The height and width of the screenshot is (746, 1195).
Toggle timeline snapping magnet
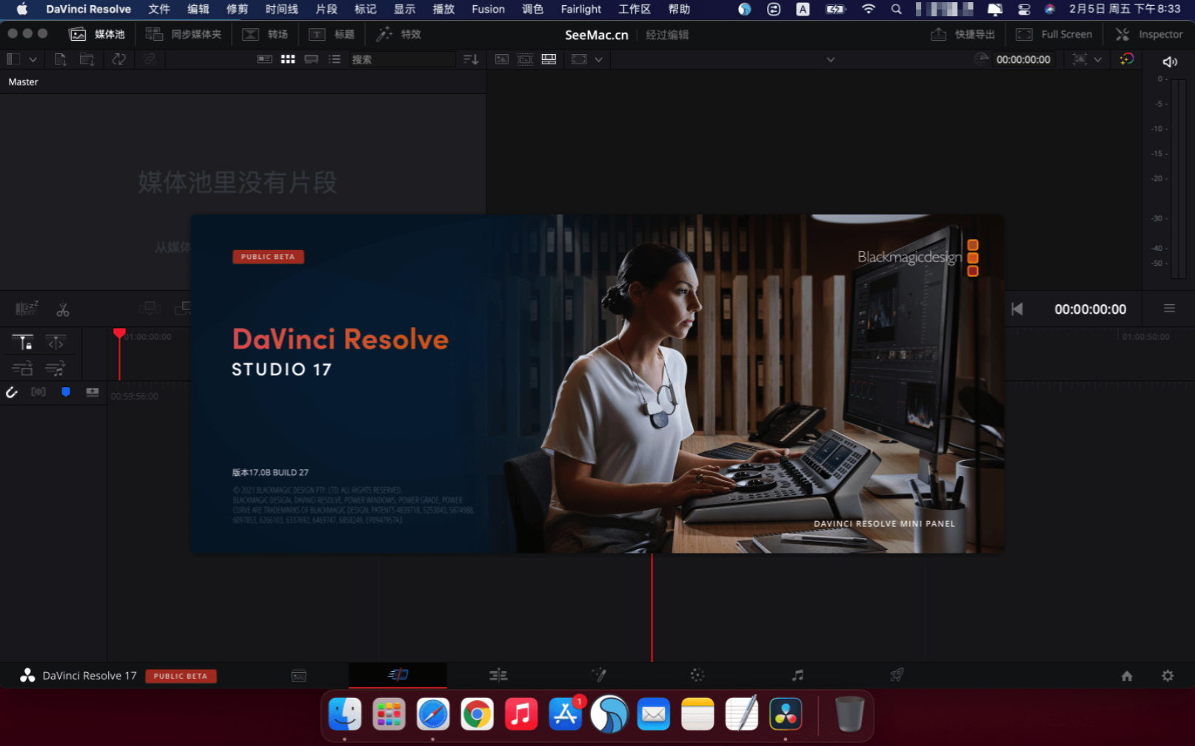click(12, 392)
